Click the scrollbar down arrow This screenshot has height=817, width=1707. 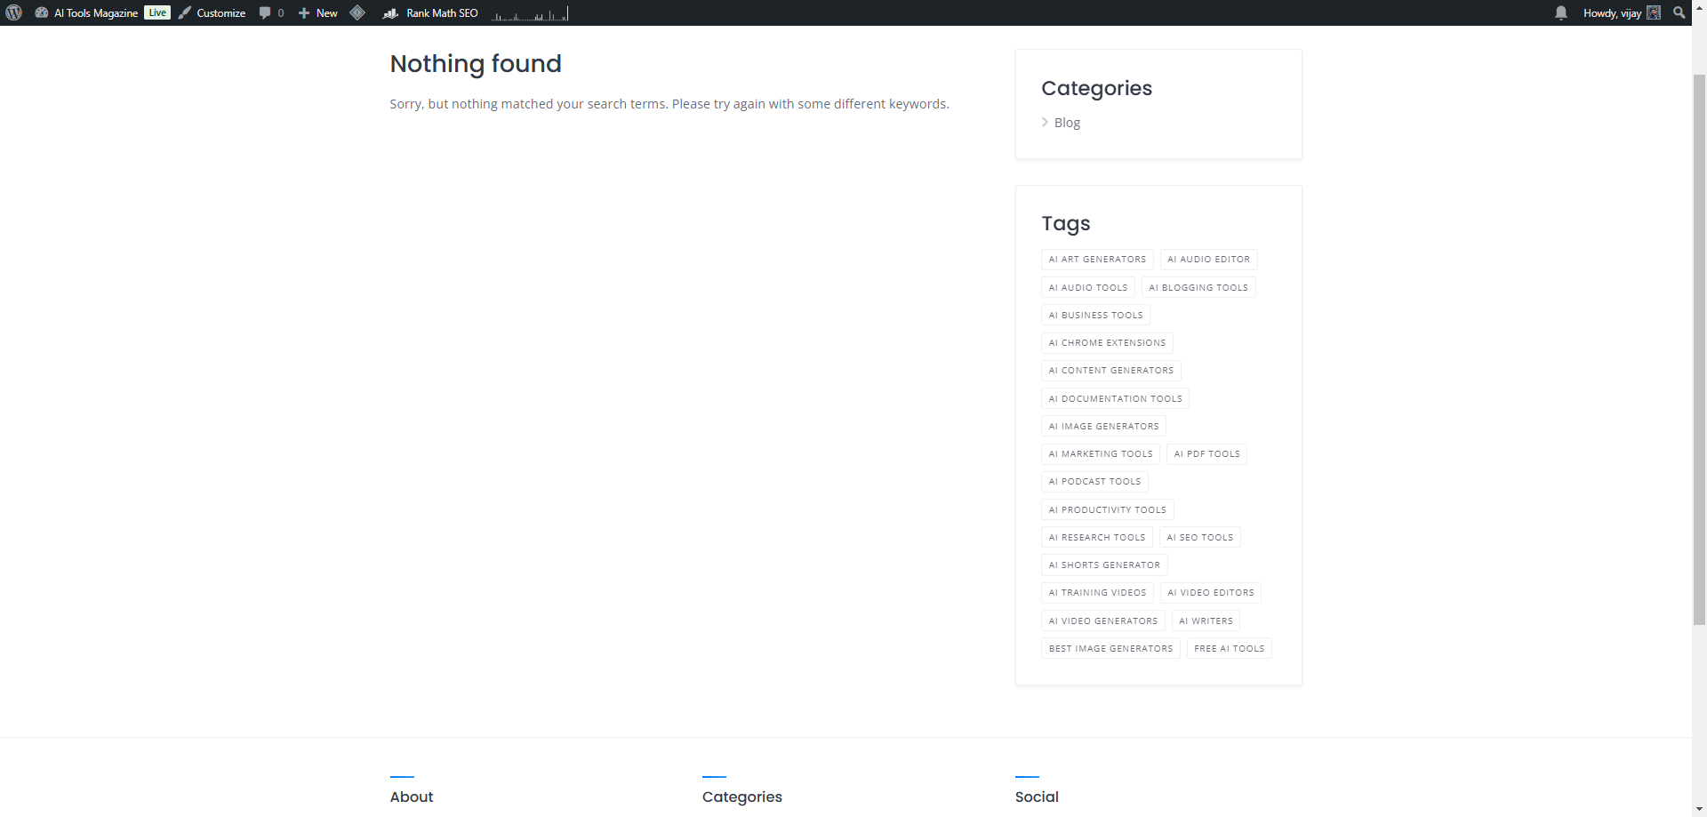(x=1699, y=810)
